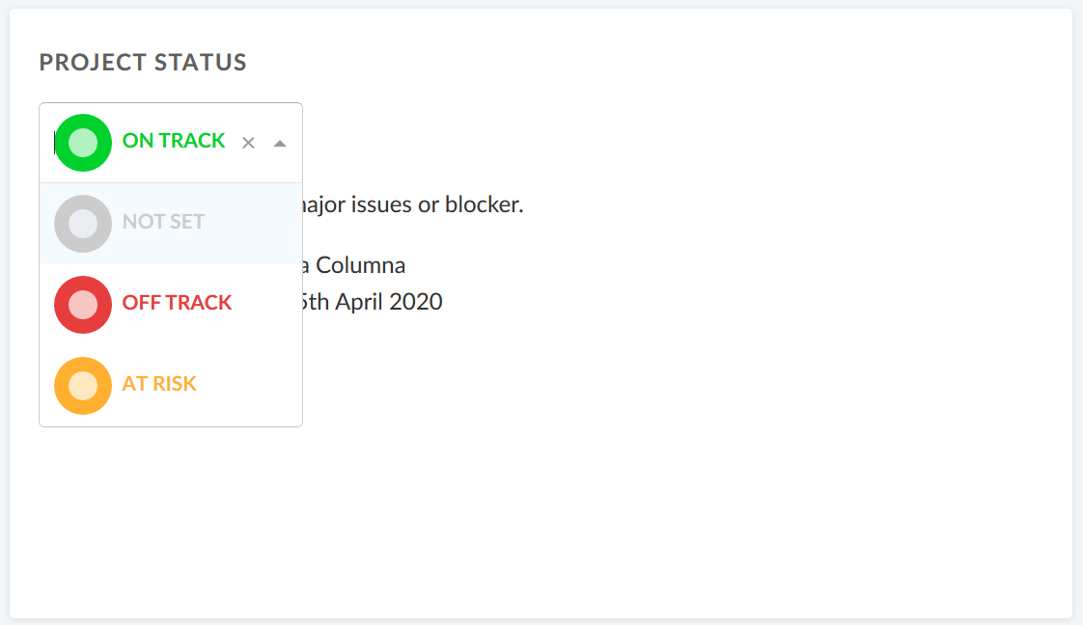
Task: Select the OFF TRACK option
Action: point(177,303)
